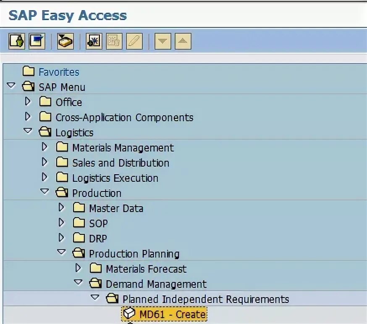Select the Production tree label
This screenshot has height=324, width=367.
pyautogui.click(x=97, y=193)
